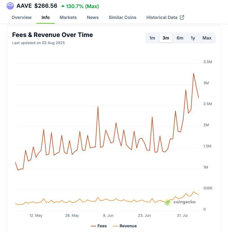Switch chart to 6m range
Screen dimensions: 228x232
point(180,38)
